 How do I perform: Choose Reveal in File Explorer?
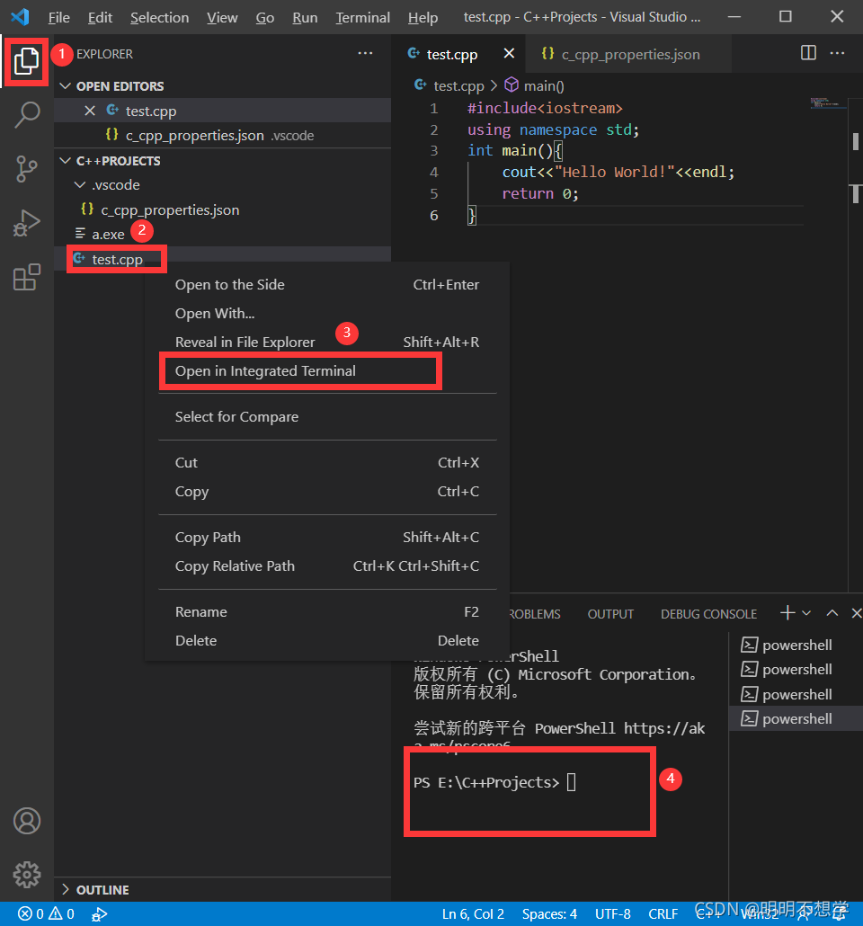tap(327, 343)
